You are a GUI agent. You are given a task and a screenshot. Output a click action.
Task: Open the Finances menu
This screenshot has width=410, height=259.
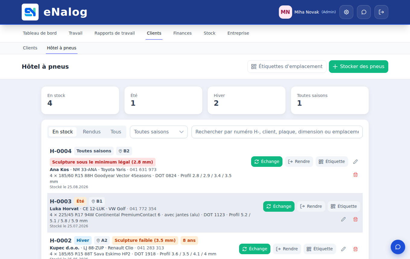182,33
